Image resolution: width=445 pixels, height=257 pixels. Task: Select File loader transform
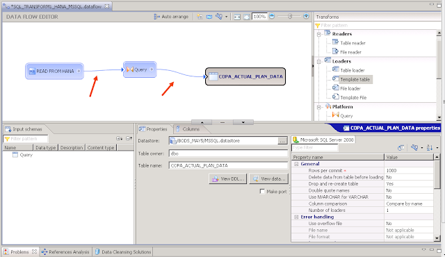346,88
